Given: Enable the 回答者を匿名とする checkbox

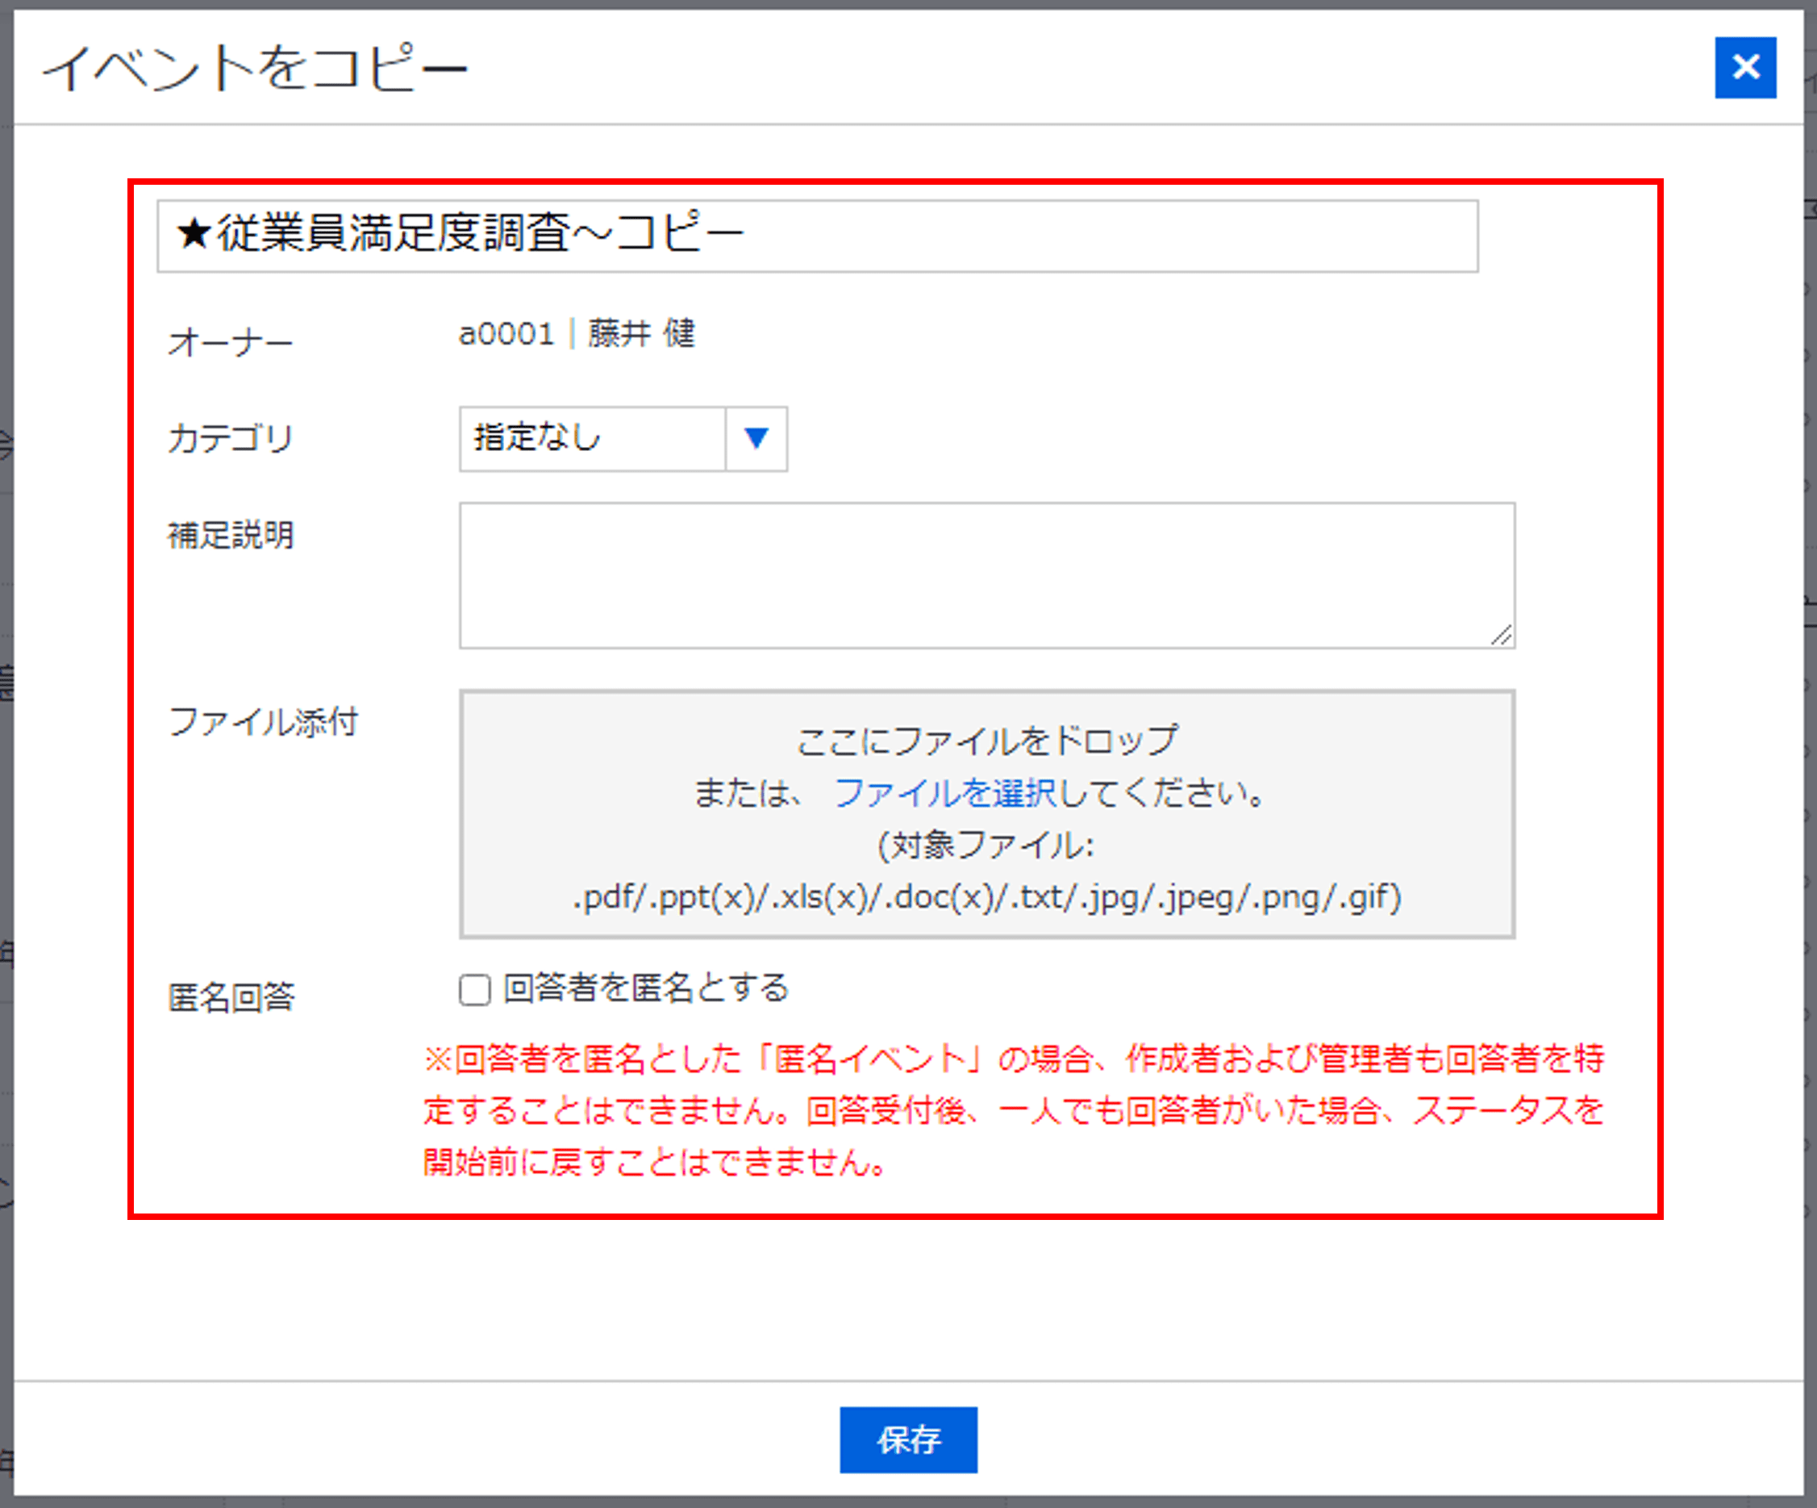Looking at the screenshot, I should (x=474, y=989).
